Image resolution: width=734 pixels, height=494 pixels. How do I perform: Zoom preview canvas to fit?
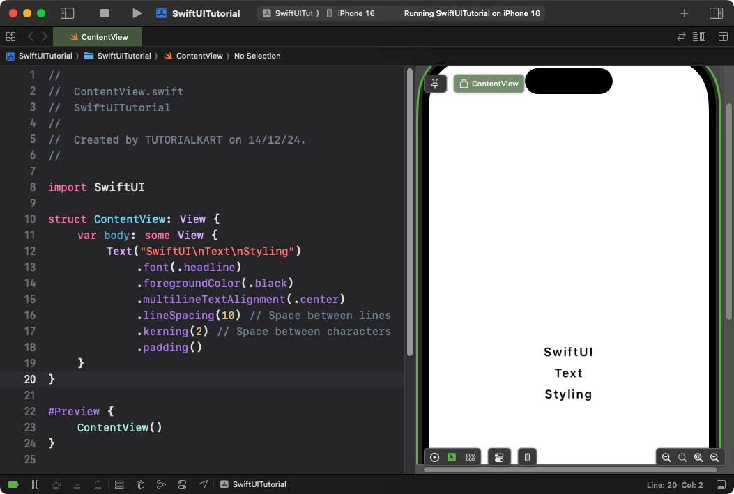[x=698, y=458]
